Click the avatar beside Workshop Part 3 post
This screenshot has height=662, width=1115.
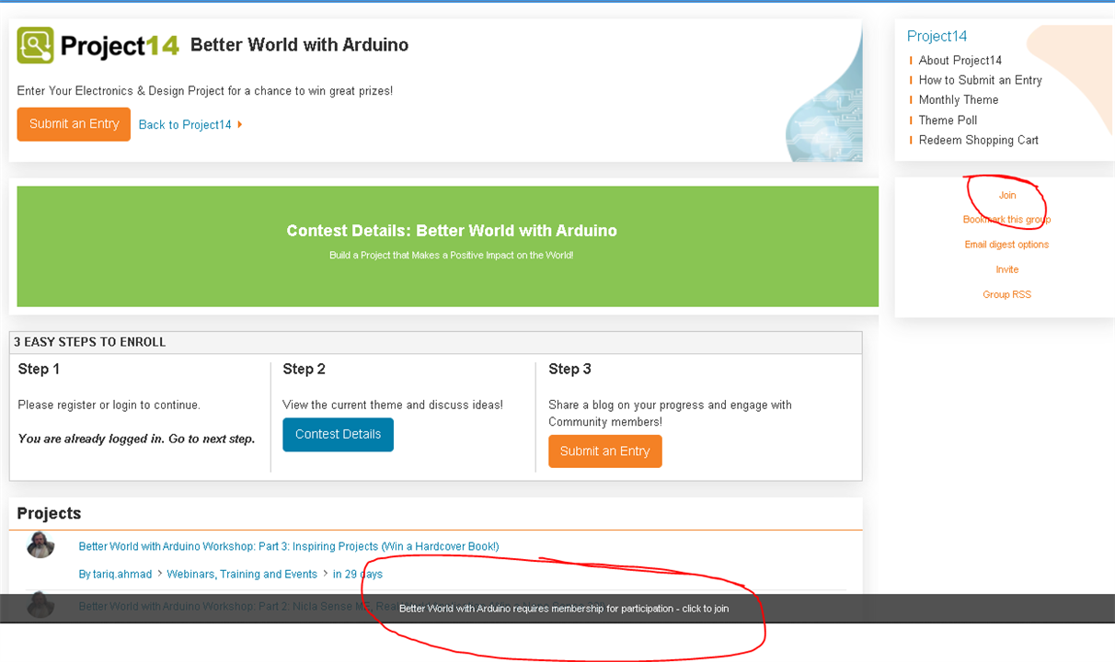click(x=40, y=545)
